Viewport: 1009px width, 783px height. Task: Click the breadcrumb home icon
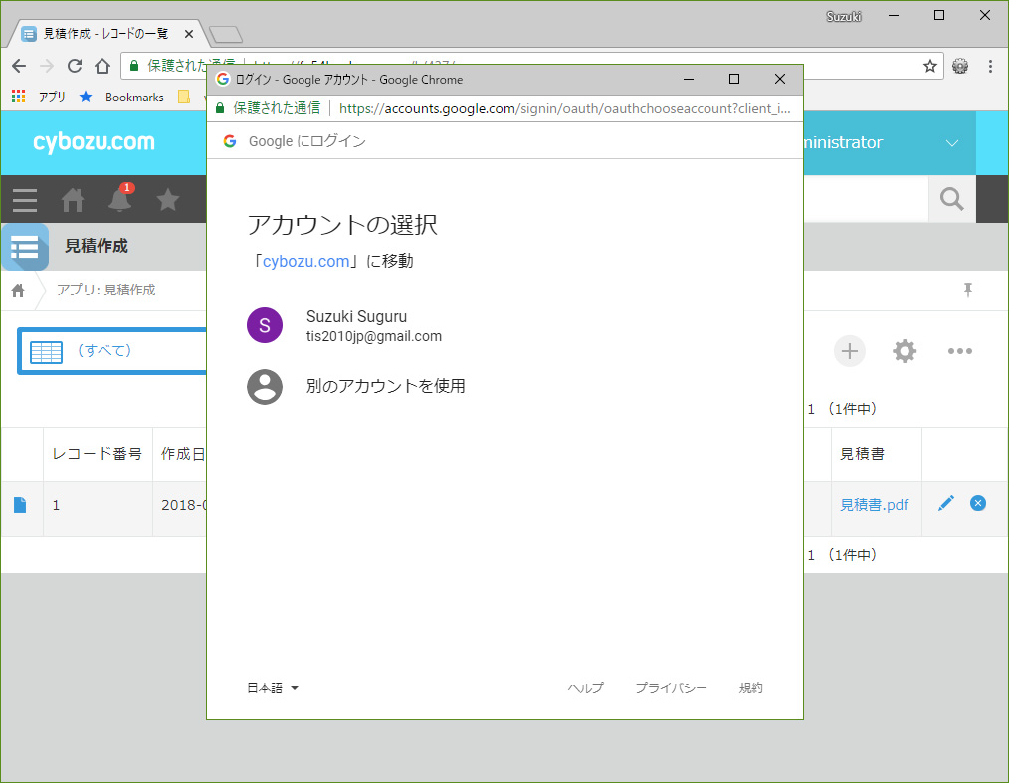[18, 291]
